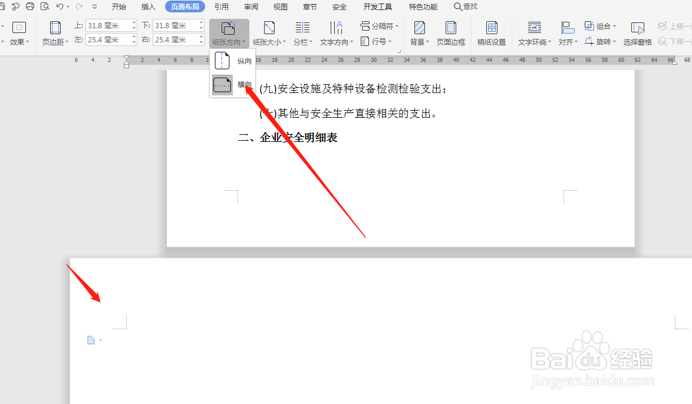The image size is (692, 404).
Task: Toggle the ribbon collapse chevron
Action: [95, 6]
